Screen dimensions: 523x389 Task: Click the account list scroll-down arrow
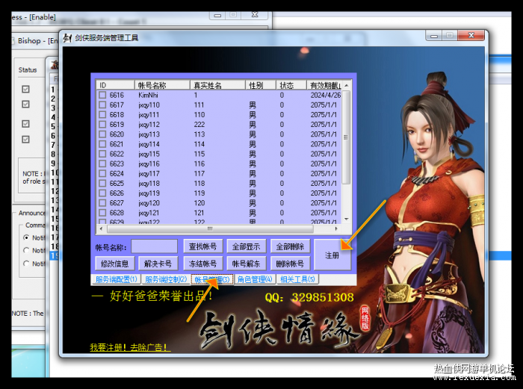click(x=347, y=219)
